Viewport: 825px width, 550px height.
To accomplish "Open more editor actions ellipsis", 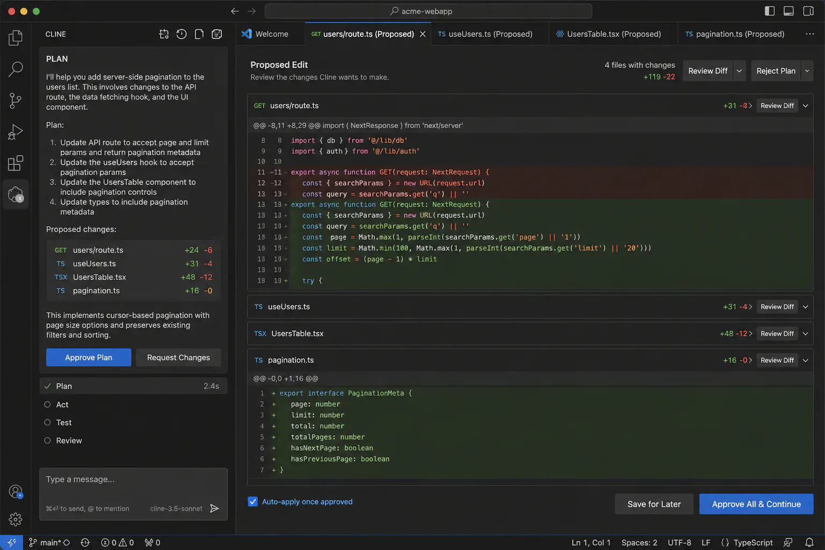I will 809,34.
